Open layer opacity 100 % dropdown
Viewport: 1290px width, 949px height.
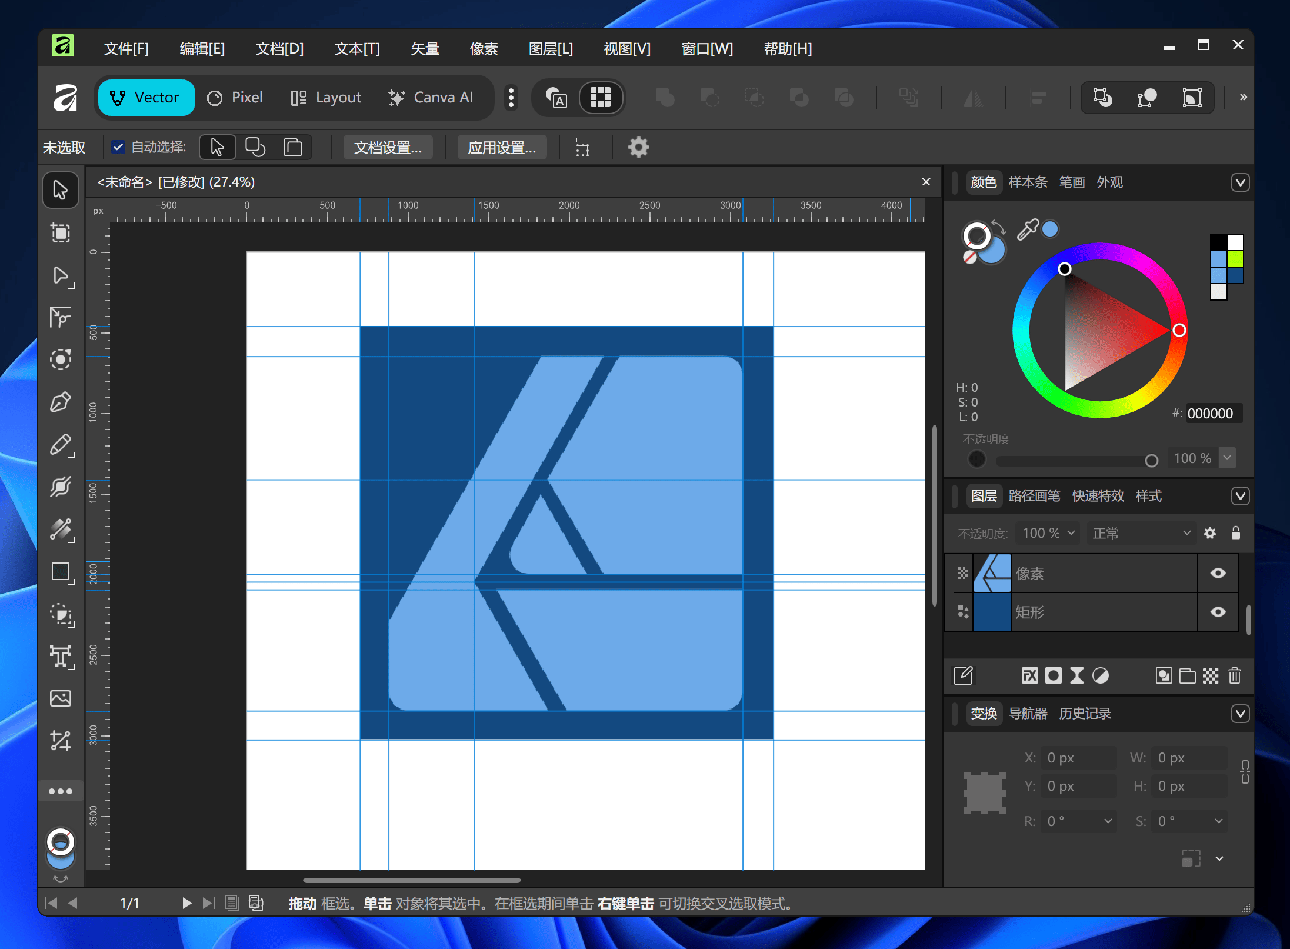click(1048, 533)
